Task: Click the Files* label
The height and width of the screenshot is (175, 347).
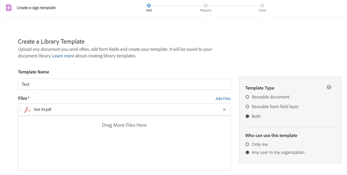Action: [24, 98]
